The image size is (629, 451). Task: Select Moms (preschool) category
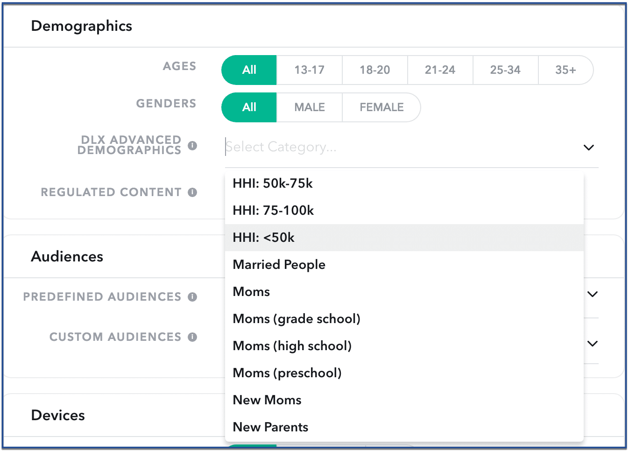click(x=404, y=373)
